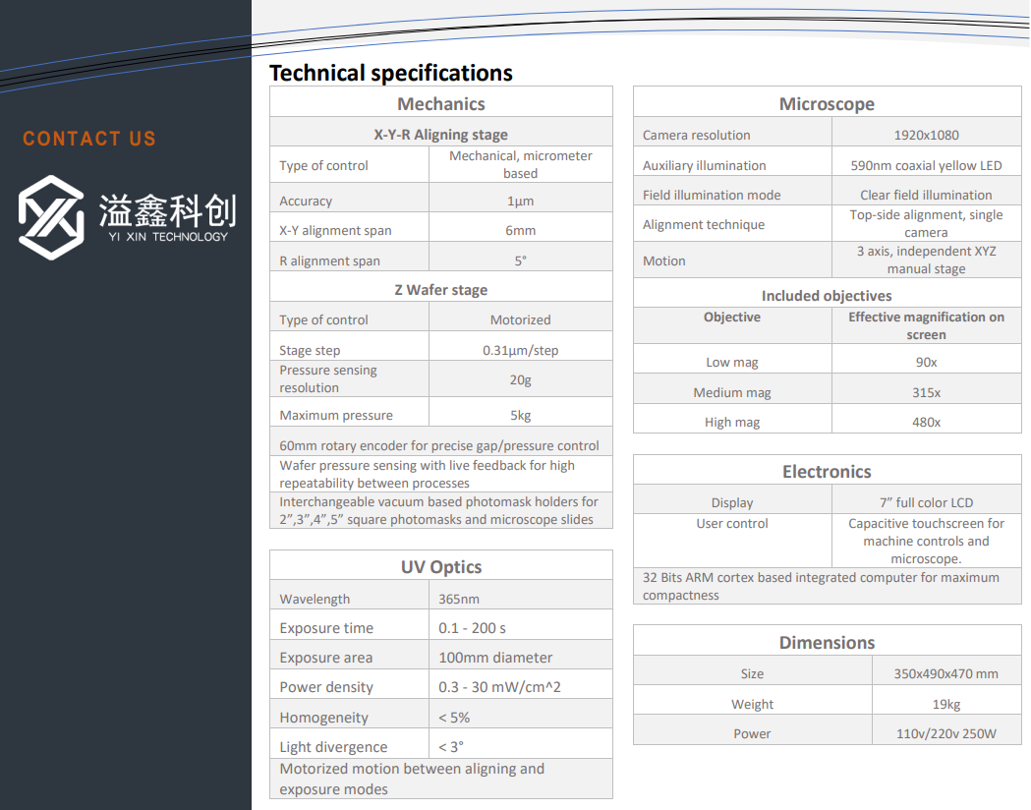Click the '350x490x470 mm' size value
The image size is (1031, 810).
tap(946, 674)
